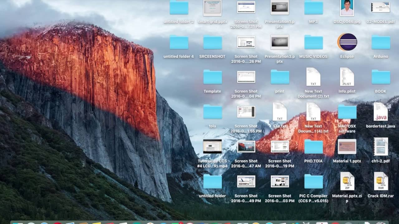Click the Screen Shot ending .47 AM
The image size is (399, 224).
[246, 147]
